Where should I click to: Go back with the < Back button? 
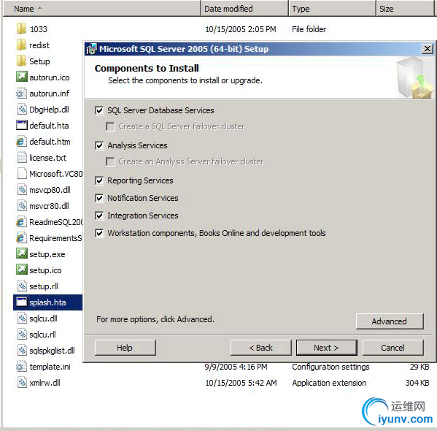(261, 348)
